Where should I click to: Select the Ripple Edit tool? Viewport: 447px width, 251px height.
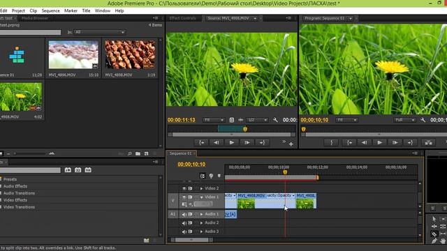[x=434, y=226]
